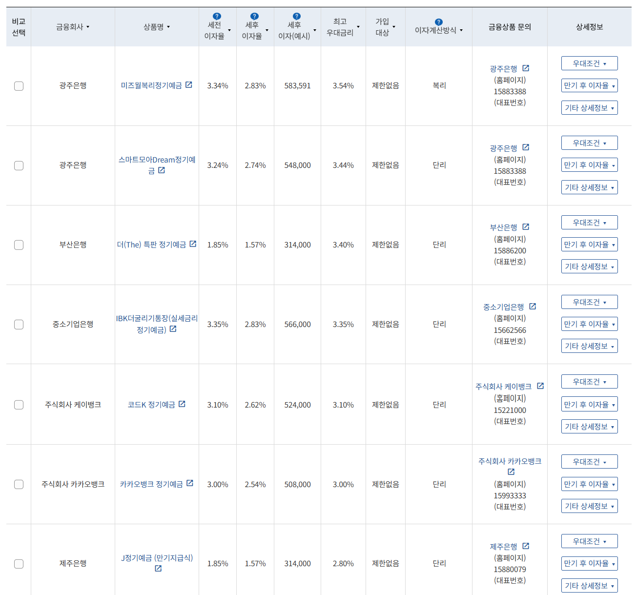Click external link icon next to 미즈월복리정기예금
This screenshot has height=595, width=636.
(189, 85)
